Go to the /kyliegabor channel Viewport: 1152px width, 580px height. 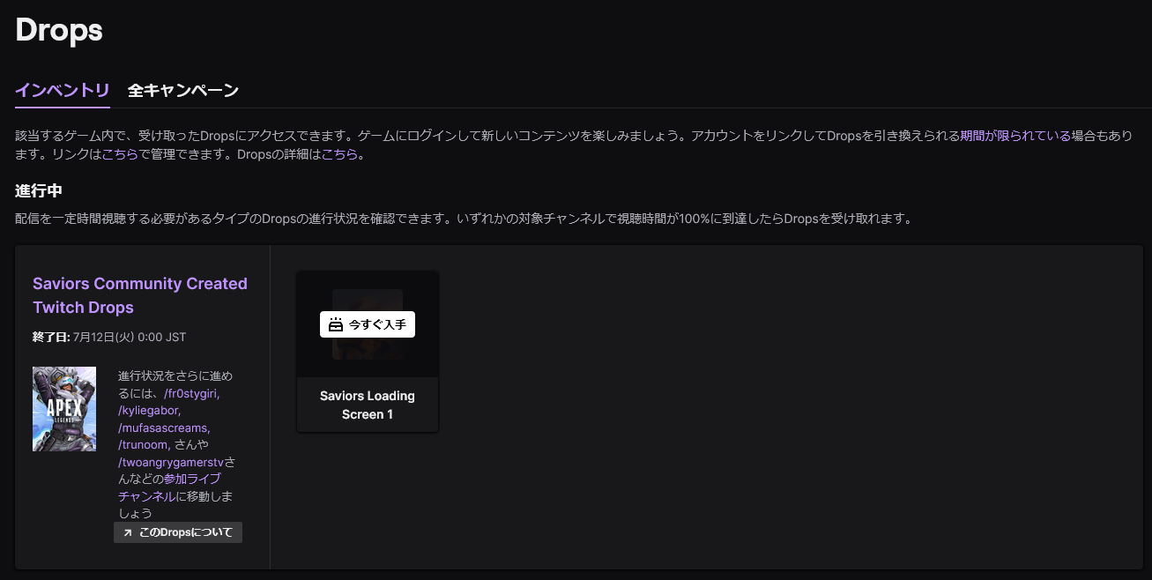pos(148,410)
